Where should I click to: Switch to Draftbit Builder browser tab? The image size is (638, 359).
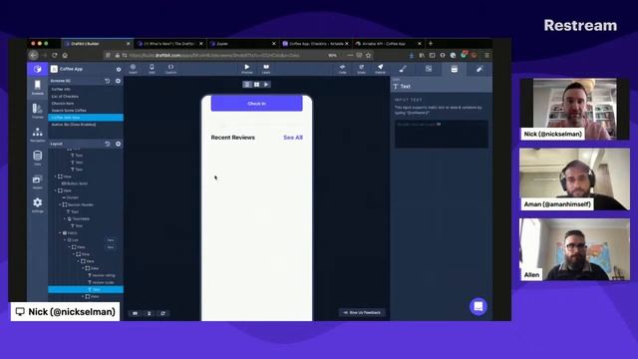pyautogui.click(x=97, y=44)
